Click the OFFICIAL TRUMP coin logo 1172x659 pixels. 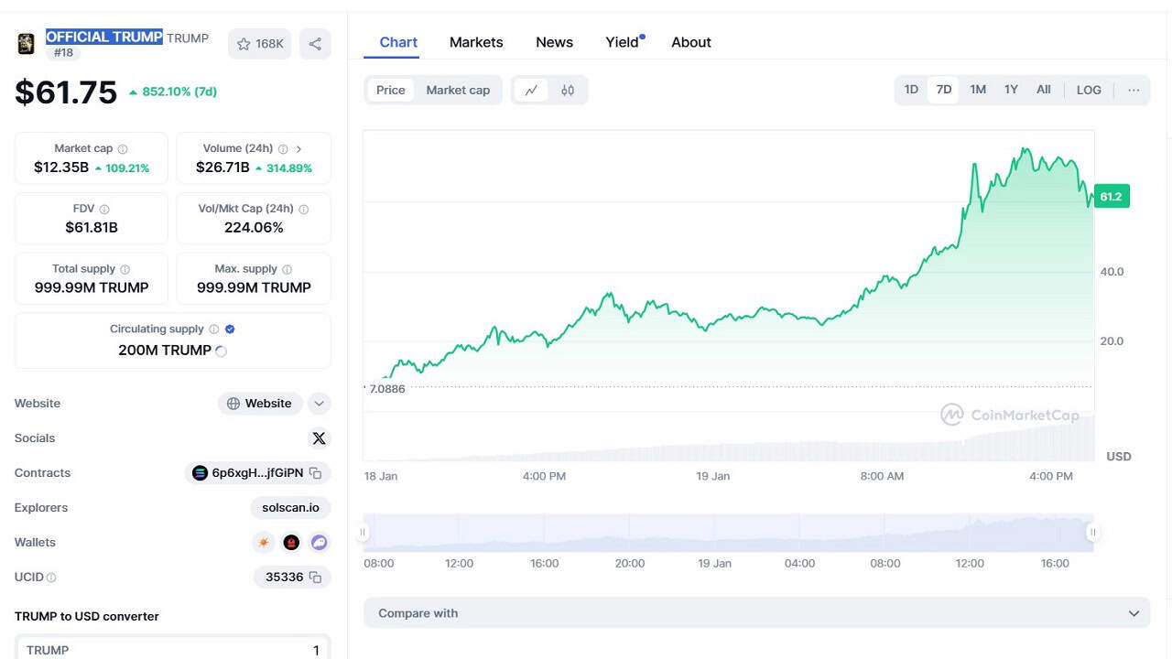point(27,43)
